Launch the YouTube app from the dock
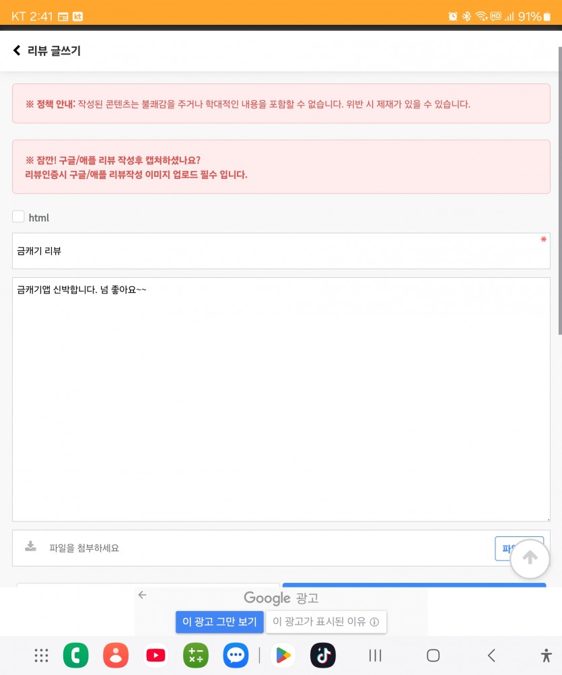 pos(155,655)
